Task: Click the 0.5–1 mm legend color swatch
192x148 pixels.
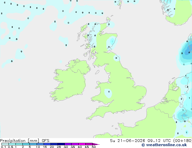Action: point(12,144)
